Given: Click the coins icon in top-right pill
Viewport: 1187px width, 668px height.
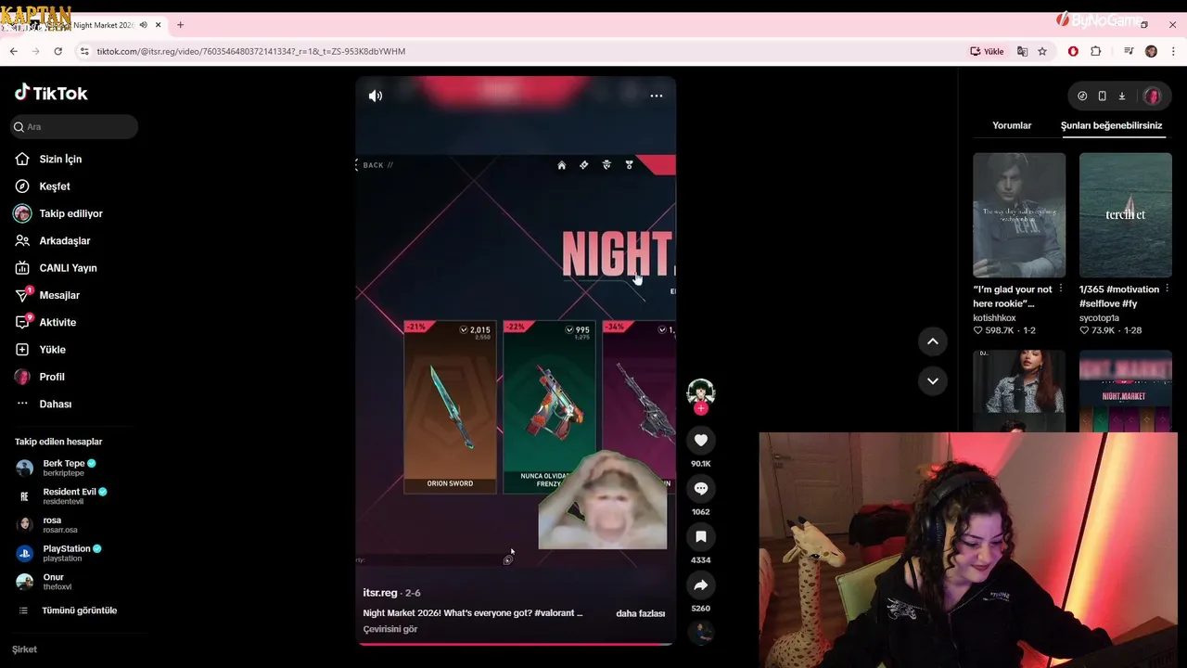Looking at the screenshot, I should coord(1082,96).
